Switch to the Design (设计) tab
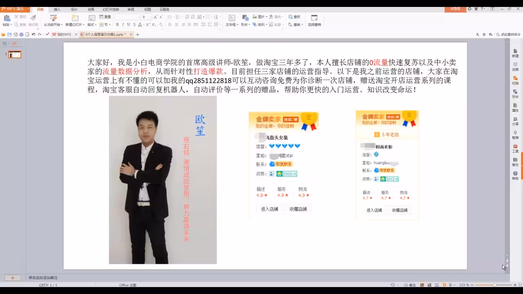Screen dimensions: 523x294 [x=74, y=9]
